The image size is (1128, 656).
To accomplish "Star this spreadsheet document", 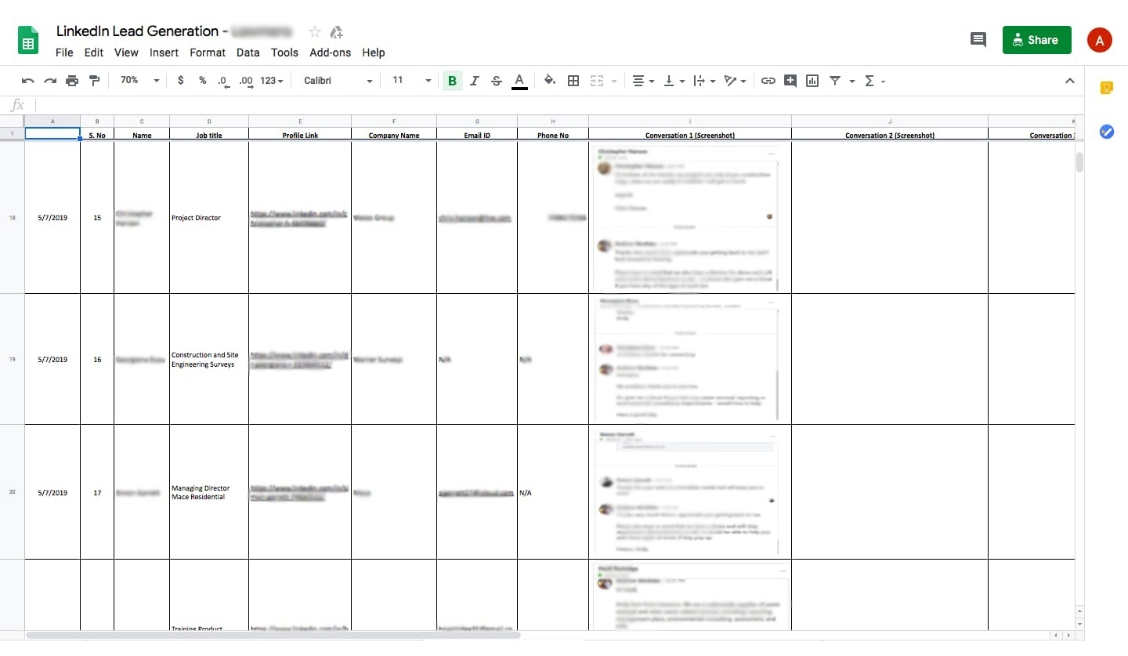I will coord(315,31).
